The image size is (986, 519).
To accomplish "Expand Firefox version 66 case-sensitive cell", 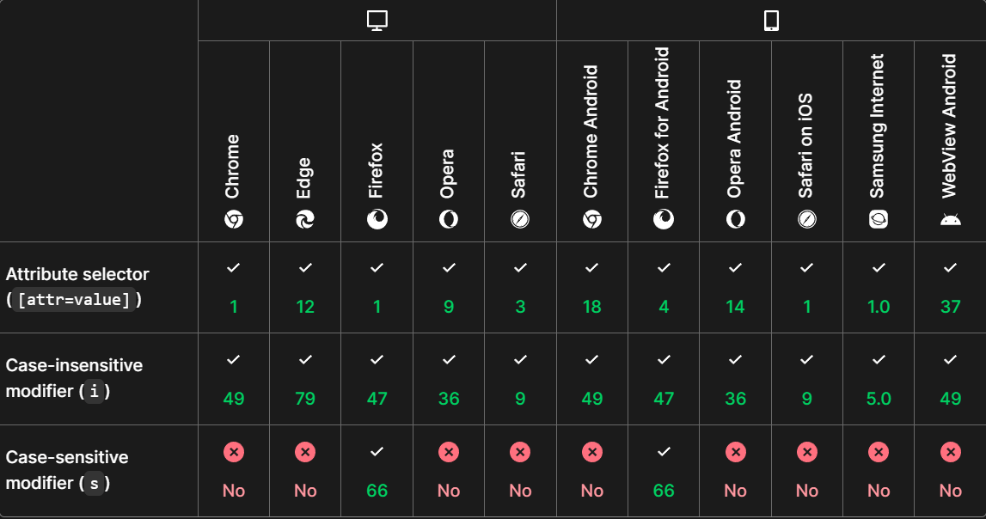I will click(x=377, y=472).
